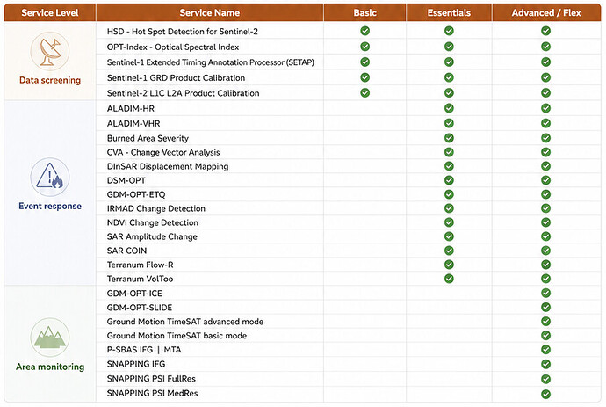The width and height of the screenshot is (606, 407).
Task: Click the Basic checkmark for HSD Hot Spot Detection
Action: tap(364, 31)
